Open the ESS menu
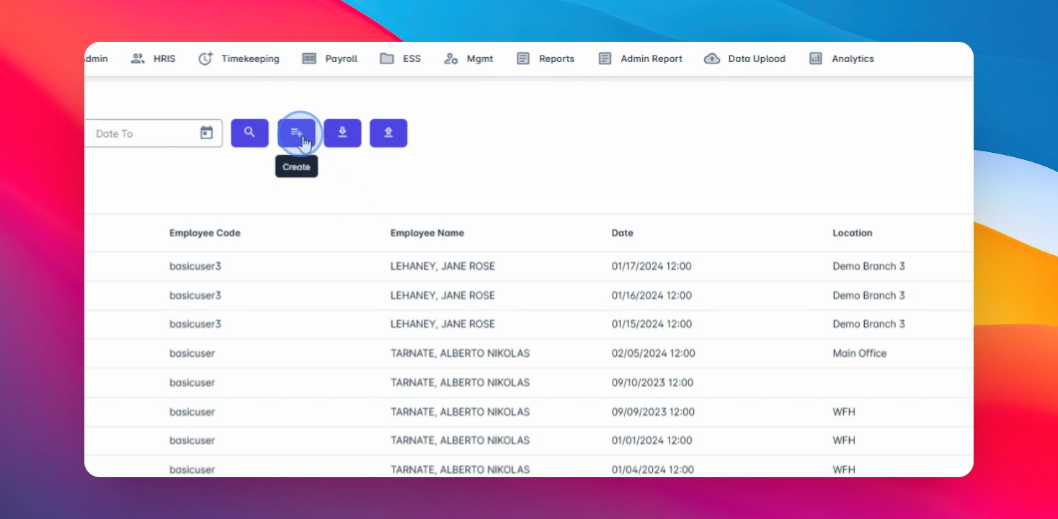The image size is (1058, 519). [x=401, y=59]
